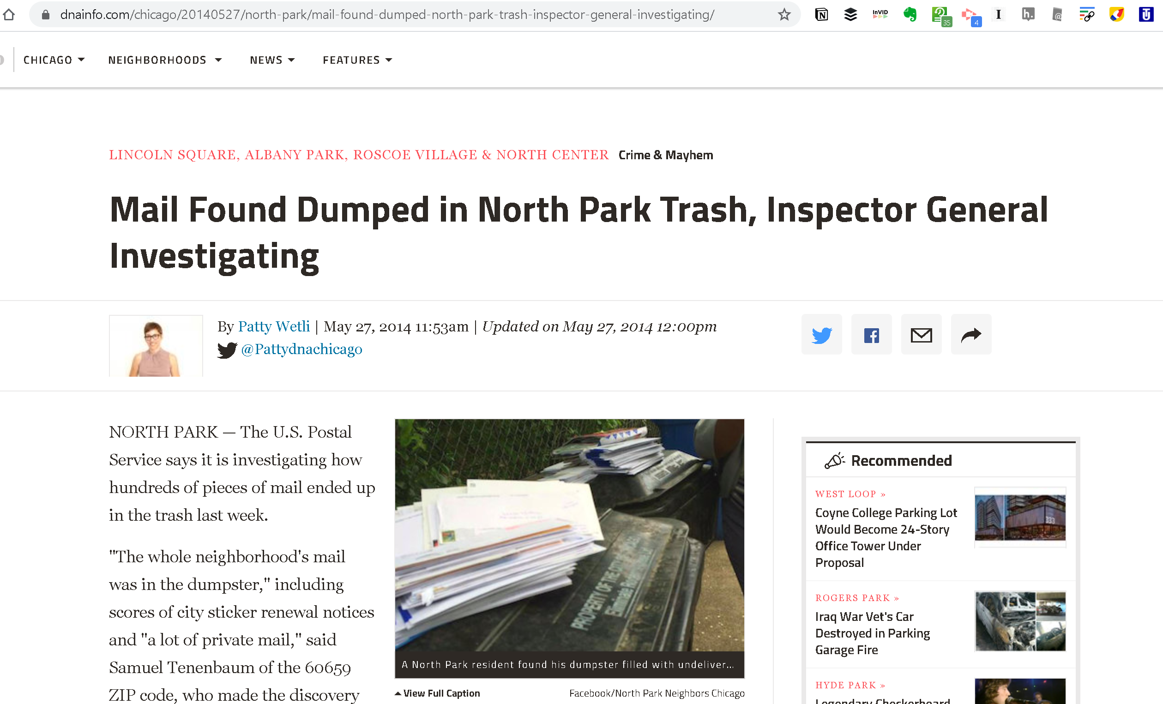Expand the Chicago dropdown menu
Image resolution: width=1163 pixels, height=704 pixels.
coord(54,60)
